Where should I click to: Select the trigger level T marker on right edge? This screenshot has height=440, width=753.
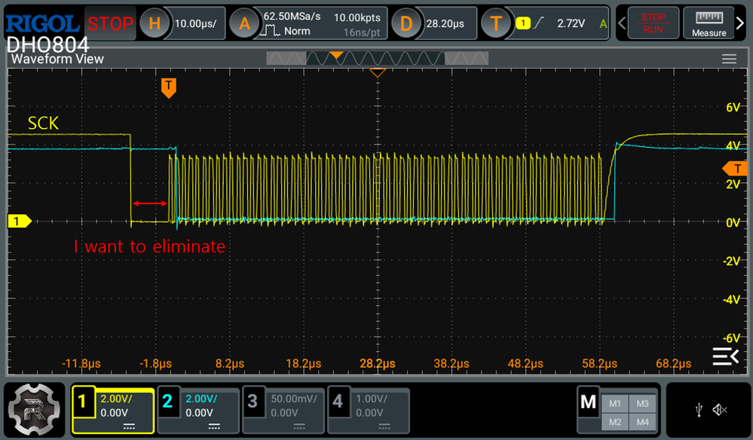pyautogui.click(x=735, y=169)
